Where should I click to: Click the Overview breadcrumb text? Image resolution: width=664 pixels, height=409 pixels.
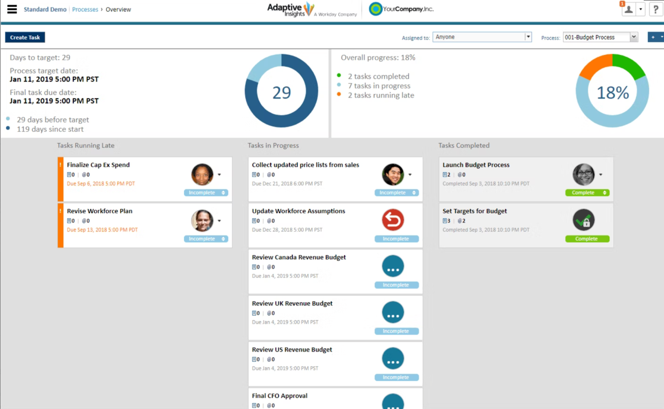[x=118, y=9]
